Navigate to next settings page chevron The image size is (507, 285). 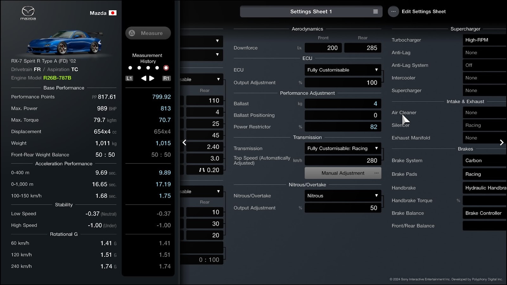pyautogui.click(x=502, y=142)
